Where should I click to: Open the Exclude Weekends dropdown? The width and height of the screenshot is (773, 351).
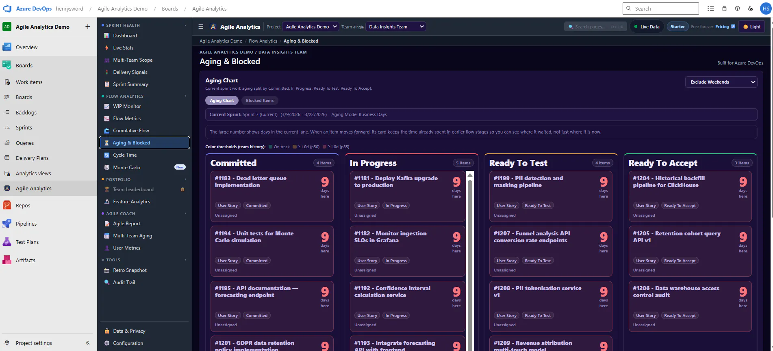pyautogui.click(x=721, y=82)
